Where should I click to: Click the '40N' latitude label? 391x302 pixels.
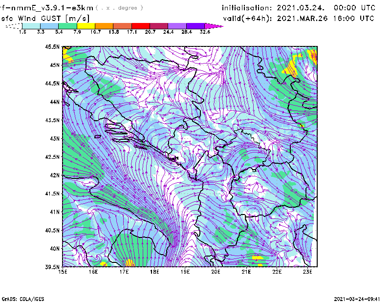55,249
